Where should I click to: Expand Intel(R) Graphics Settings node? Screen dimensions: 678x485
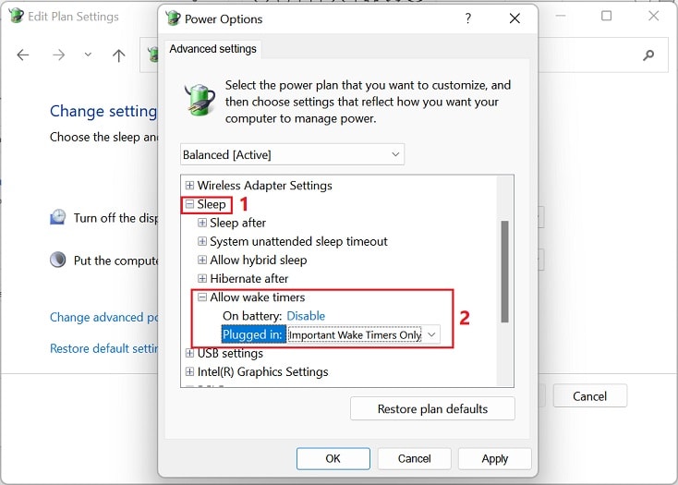pos(189,371)
